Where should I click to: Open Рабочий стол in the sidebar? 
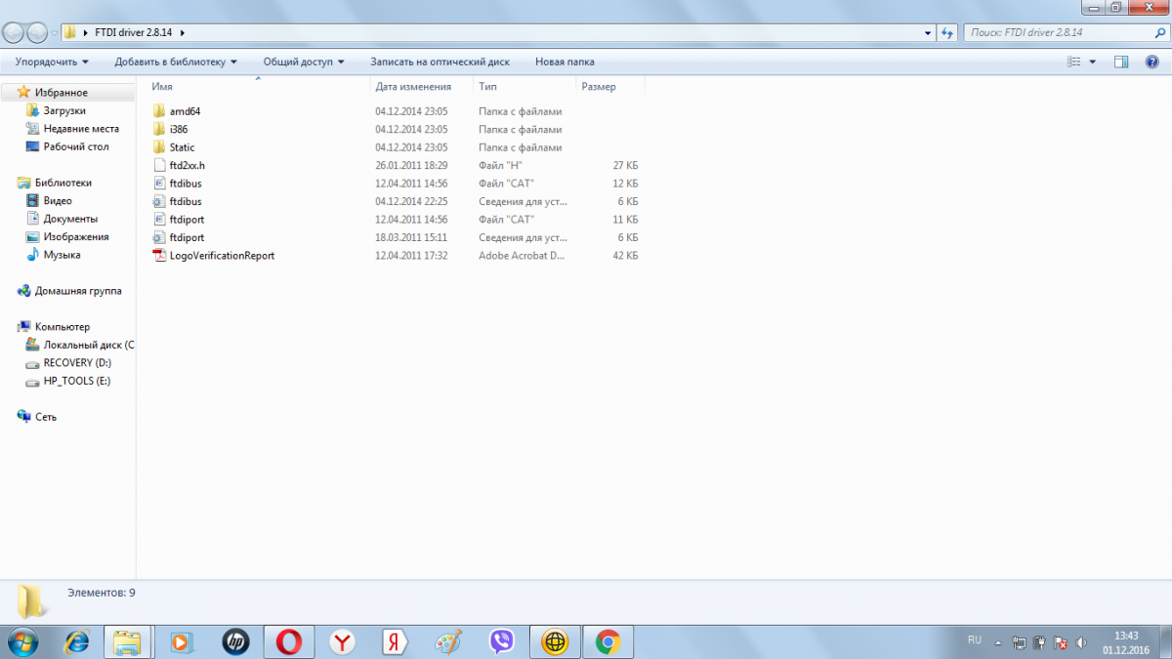(x=76, y=146)
